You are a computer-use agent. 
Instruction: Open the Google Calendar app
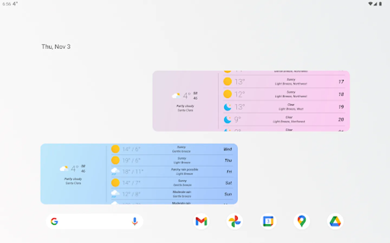(x=268, y=221)
